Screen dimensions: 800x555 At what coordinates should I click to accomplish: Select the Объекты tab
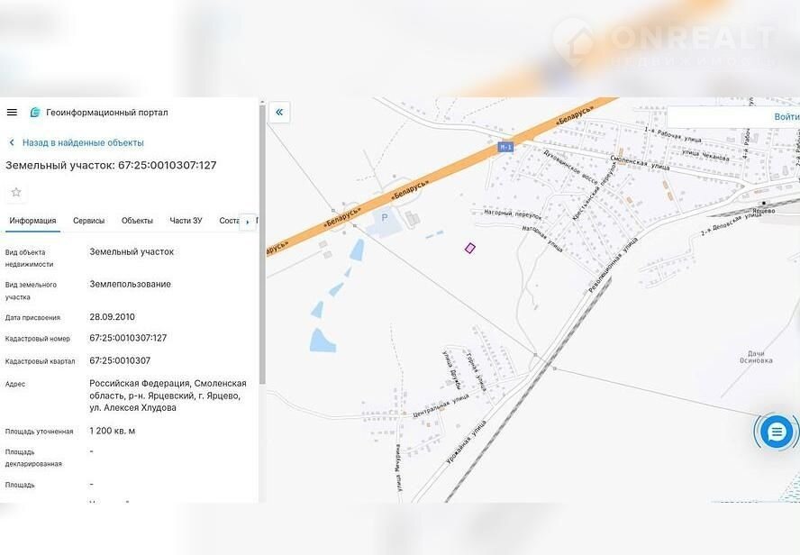(137, 221)
